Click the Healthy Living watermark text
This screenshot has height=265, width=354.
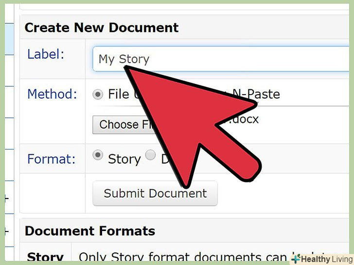[326, 259]
